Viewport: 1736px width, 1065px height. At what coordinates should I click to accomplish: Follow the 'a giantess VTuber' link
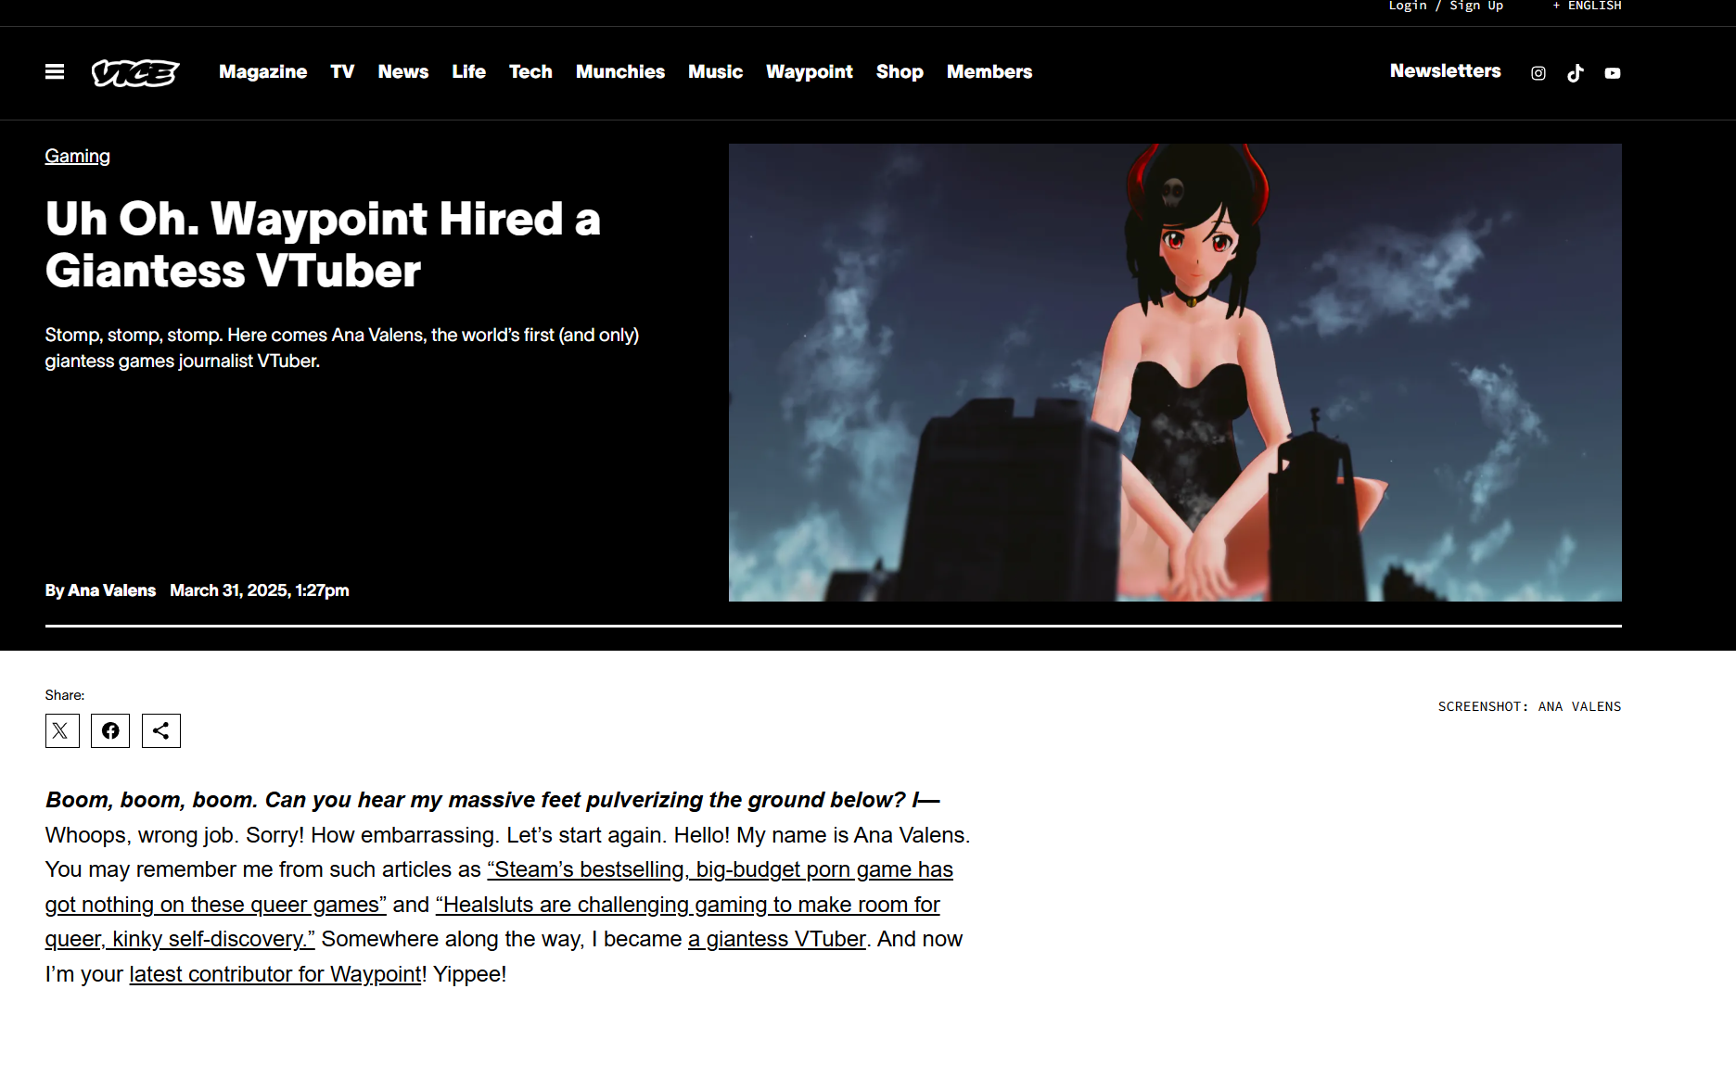[777, 939]
